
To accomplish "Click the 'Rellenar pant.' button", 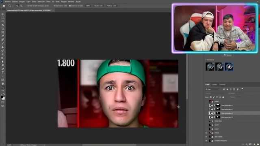I will (112, 6).
